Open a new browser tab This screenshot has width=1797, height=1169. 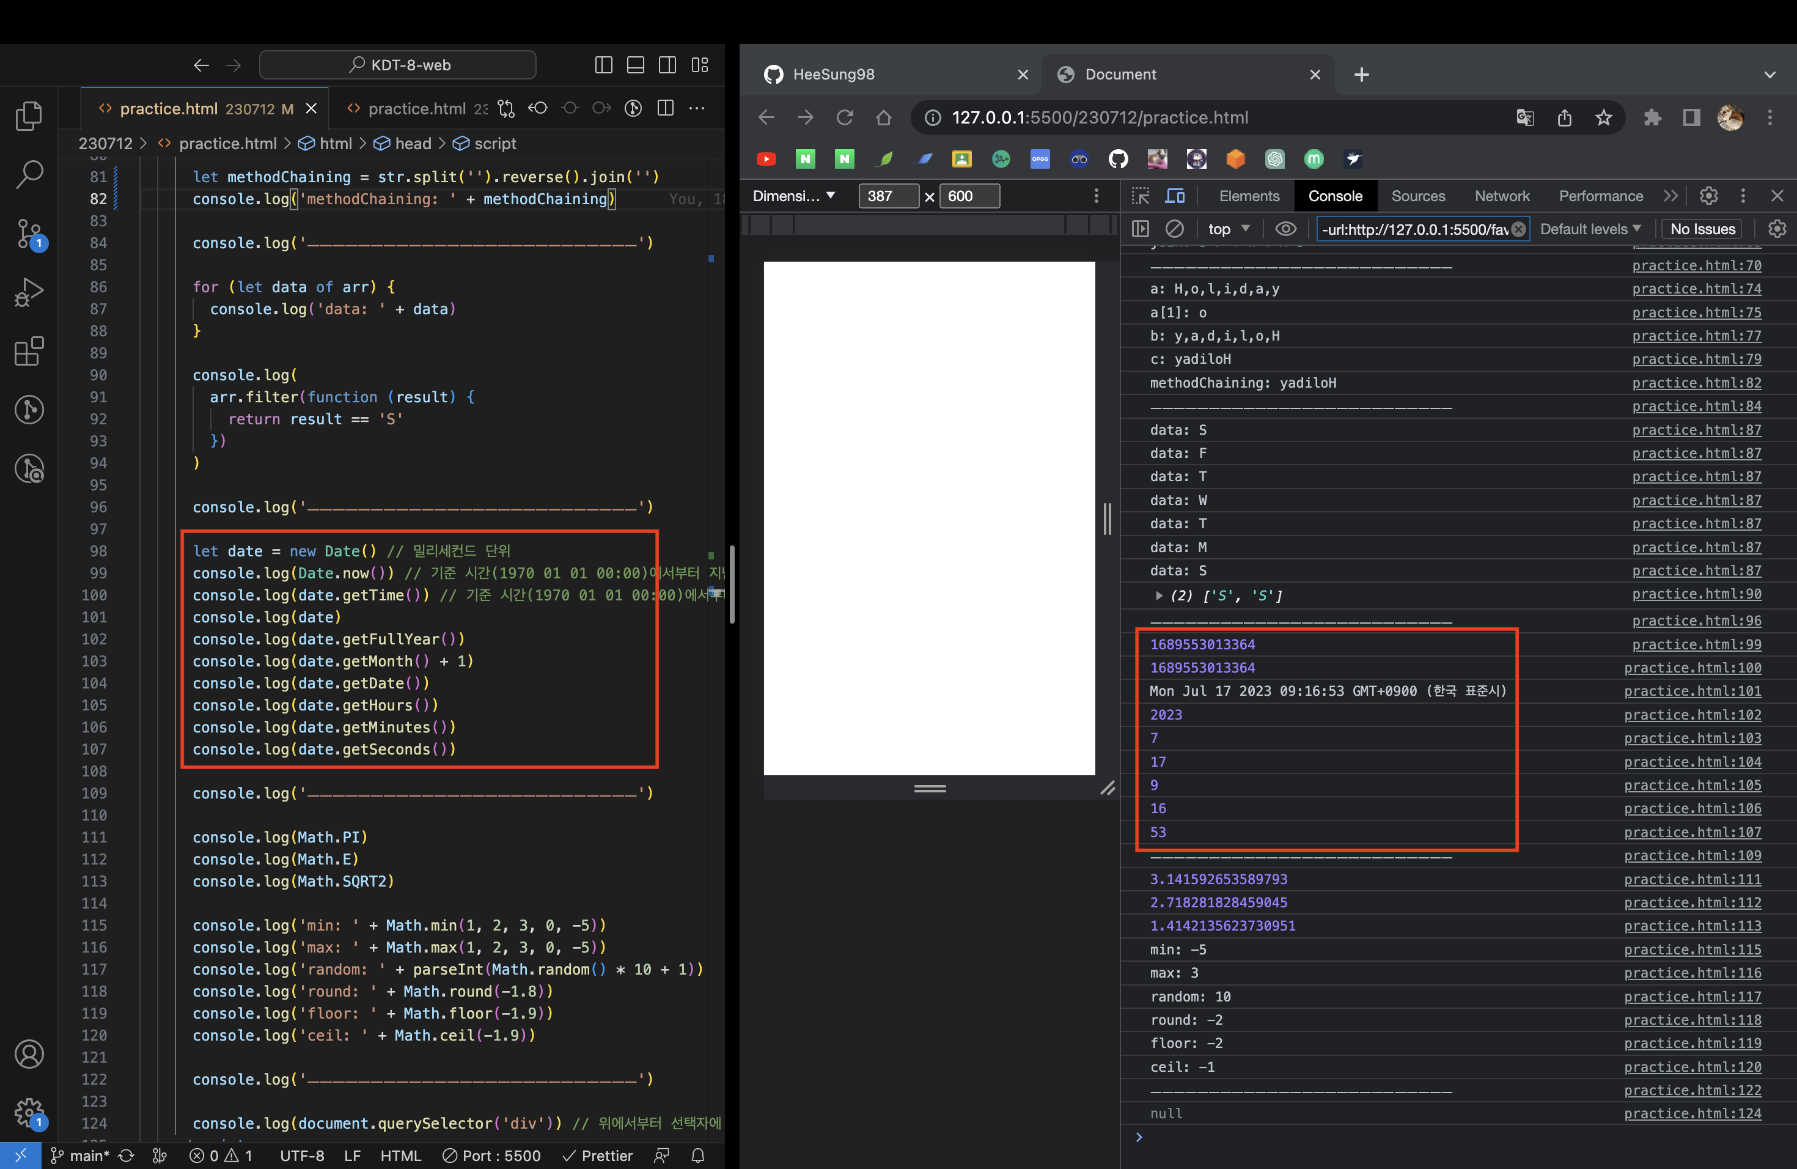[1361, 74]
